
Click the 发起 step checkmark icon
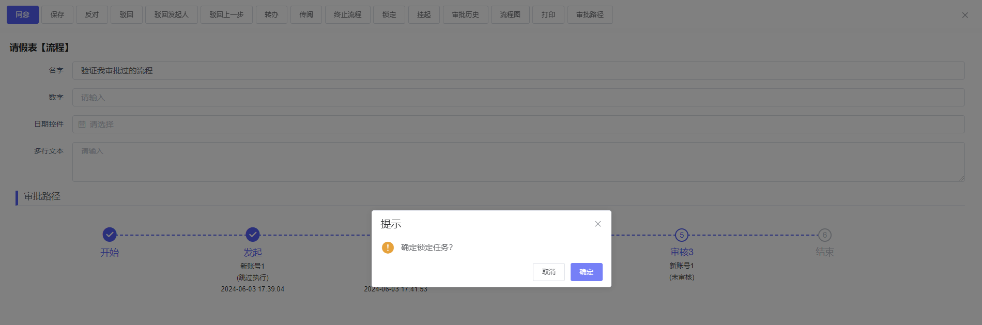[x=253, y=235]
